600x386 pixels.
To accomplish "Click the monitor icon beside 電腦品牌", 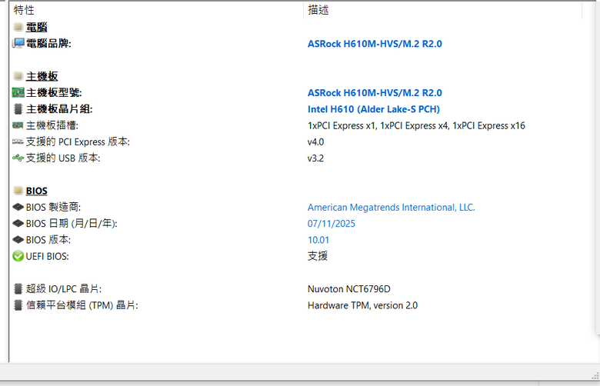I will point(18,43).
